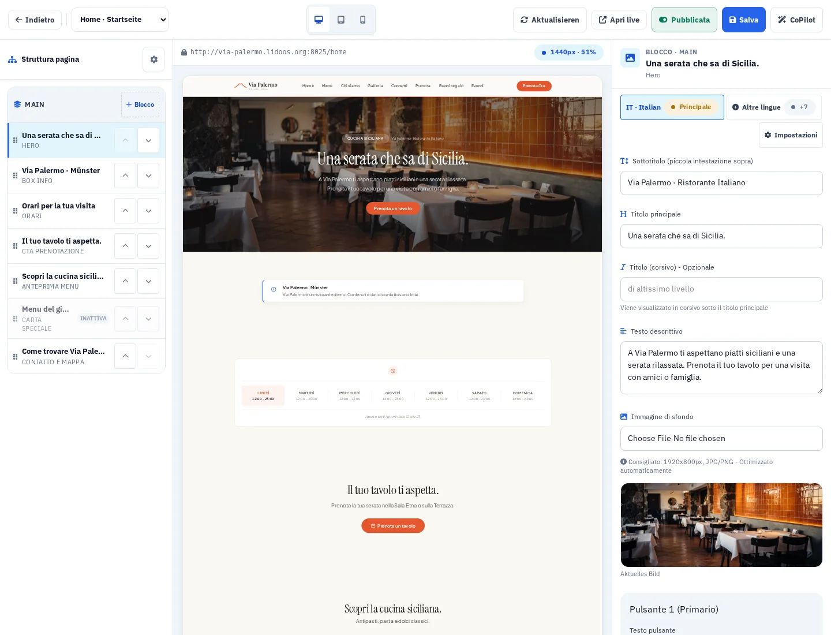Viewport: 831px width, 635px height.
Task: Move Via Palermo · Münster block up
Action: point(125,175)
